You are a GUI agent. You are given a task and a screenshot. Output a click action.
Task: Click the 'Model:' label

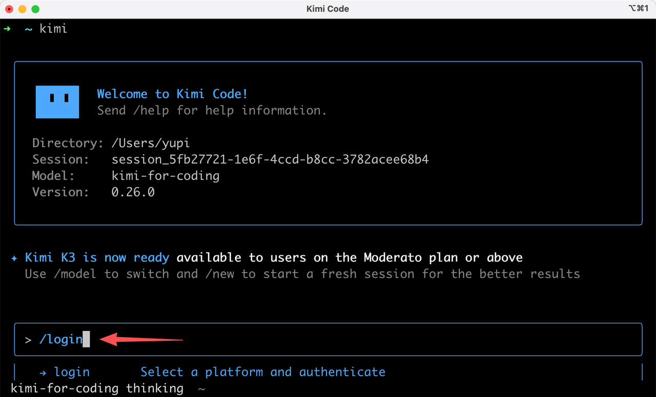pyautogui.click(x=53, y=175)
